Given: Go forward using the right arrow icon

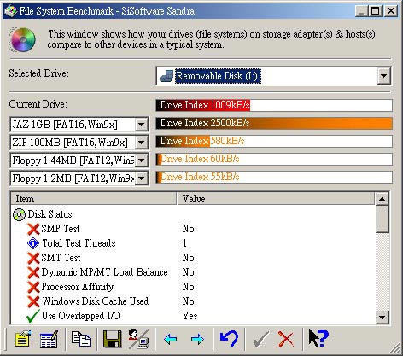Looking at the screenshot, I should [197, 339].
